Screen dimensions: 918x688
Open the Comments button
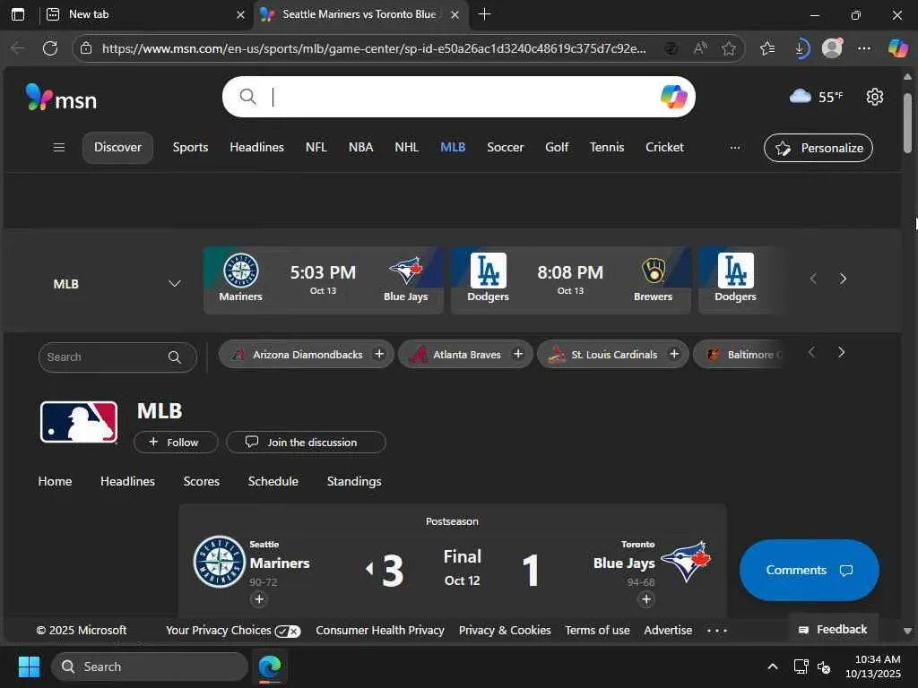(809, 570)
